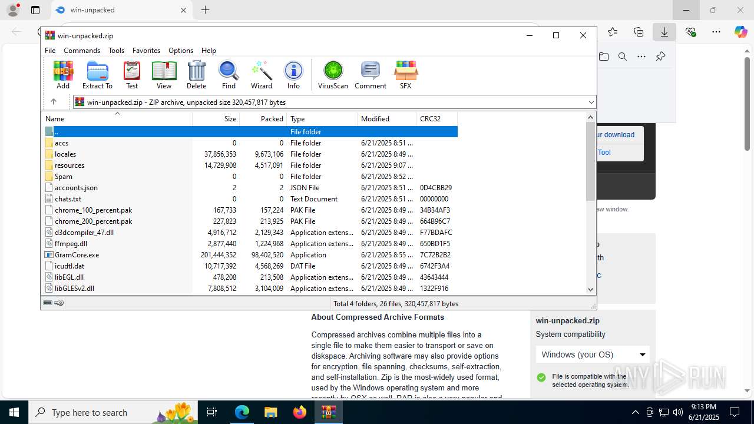Screen dimensions: 754x424
Task: Open the Favorites menu
Action: (x=146, y=51)
